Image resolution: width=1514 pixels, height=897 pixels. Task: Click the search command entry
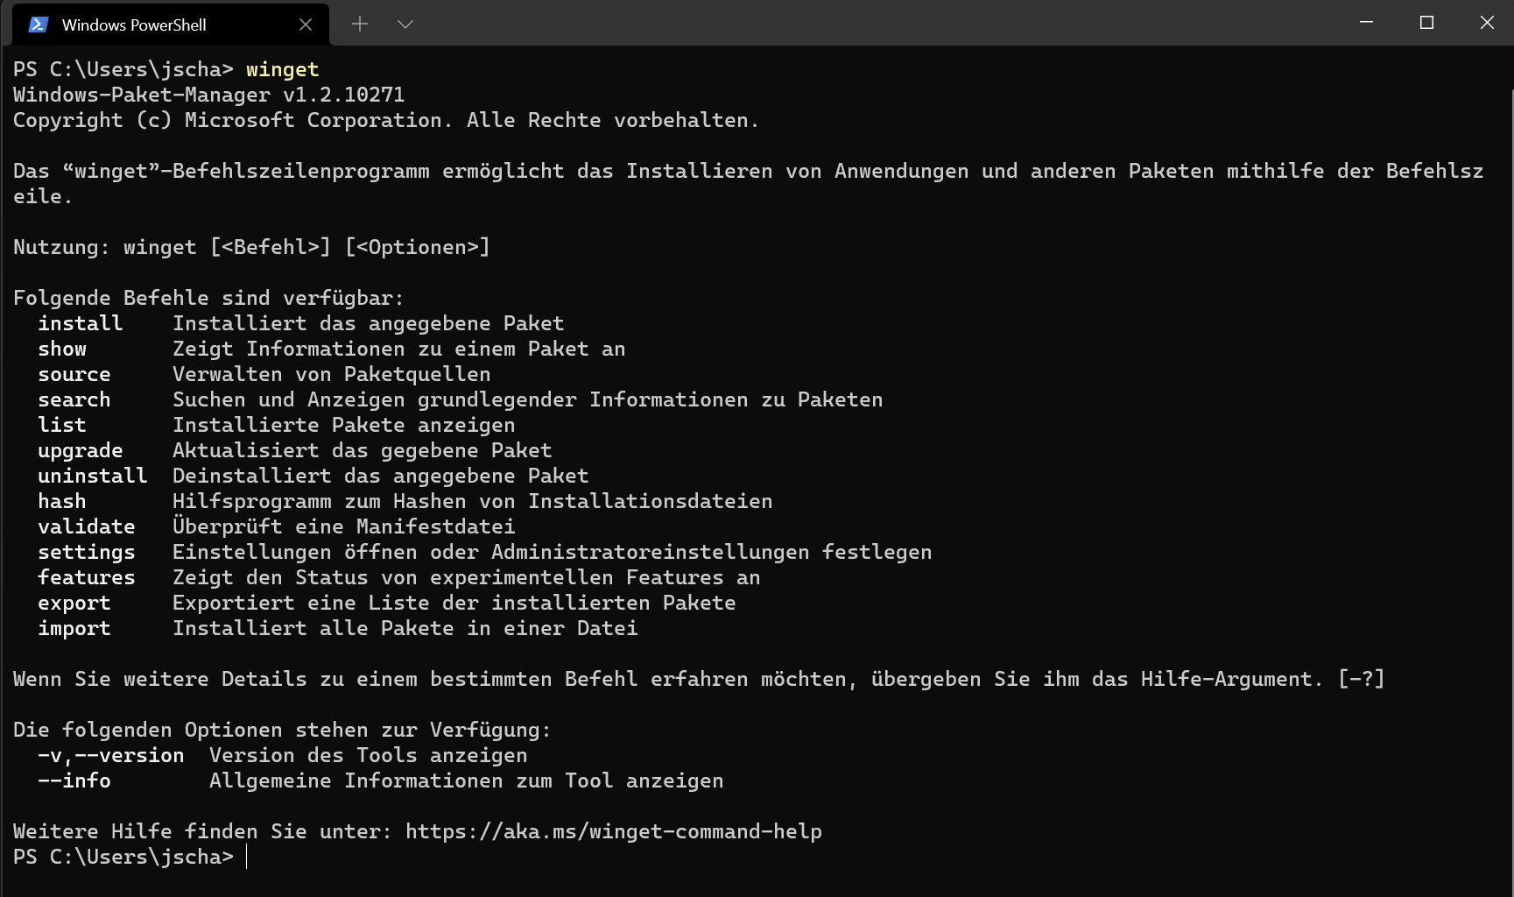coord(74,399)
